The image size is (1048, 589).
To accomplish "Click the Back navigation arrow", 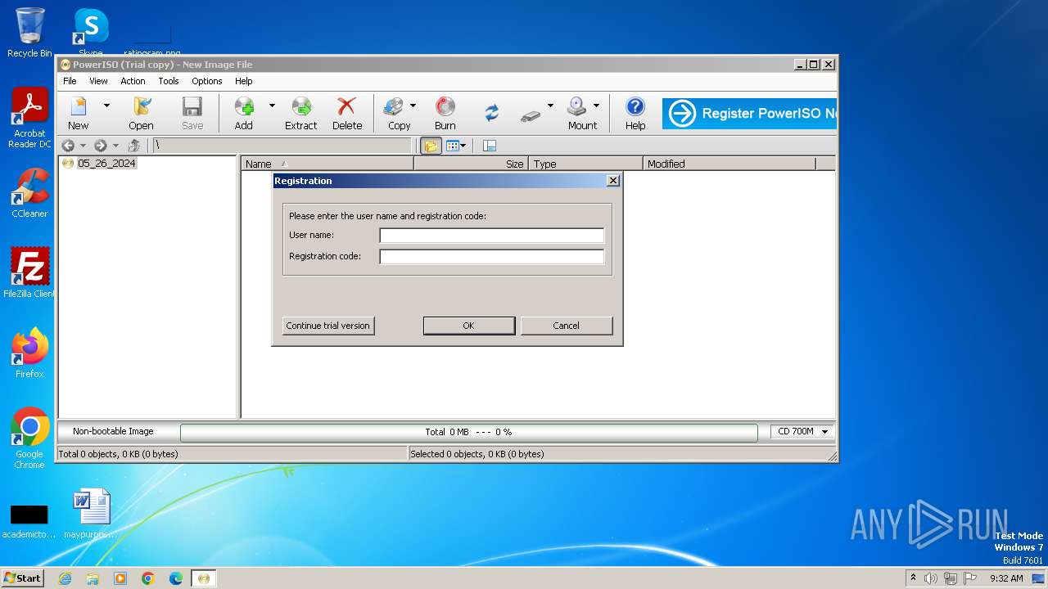I will (68, 146).
